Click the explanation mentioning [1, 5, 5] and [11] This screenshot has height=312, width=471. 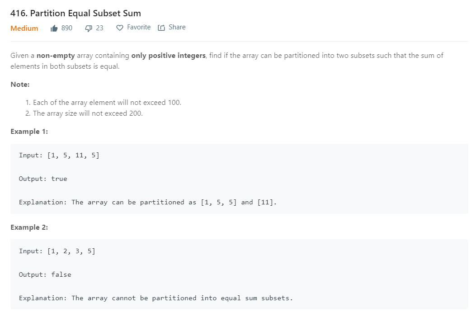coord(147,202)
